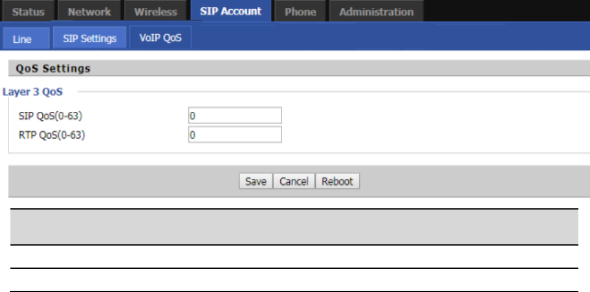Image resolution: width=590 pixels, height=292 pixels.
Task: Select the VoIP QoS sub-tab
Action: tap(160, 38)
